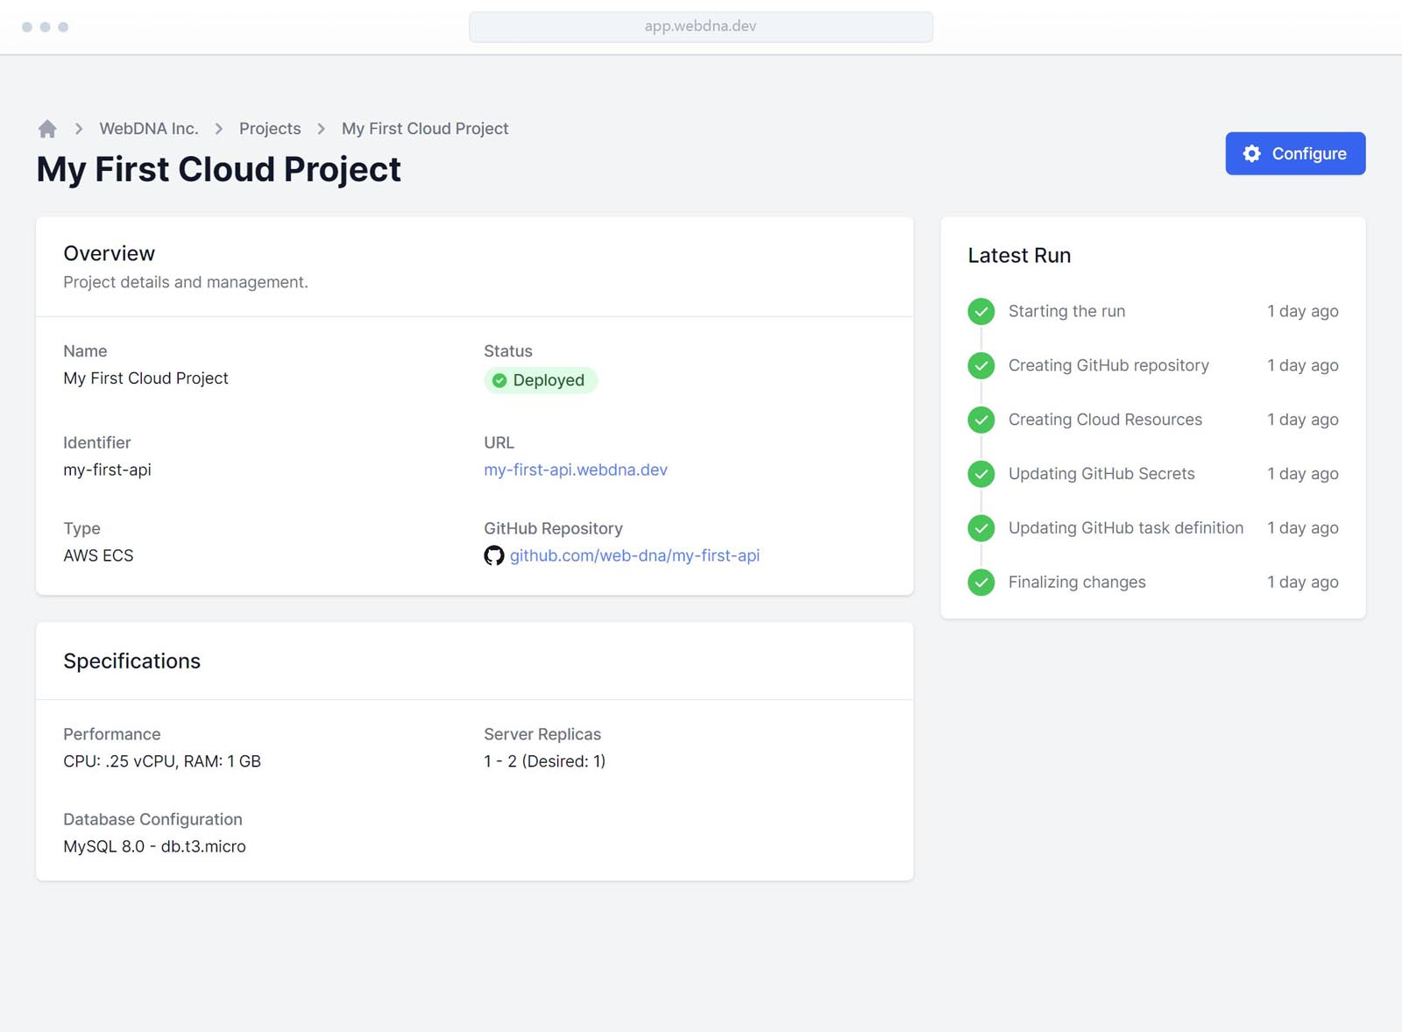This screenshot has height=1032, width=1402.
Task: Open the github.com/web-dna/my-first-api repository link
Action: tap(634, 555)
